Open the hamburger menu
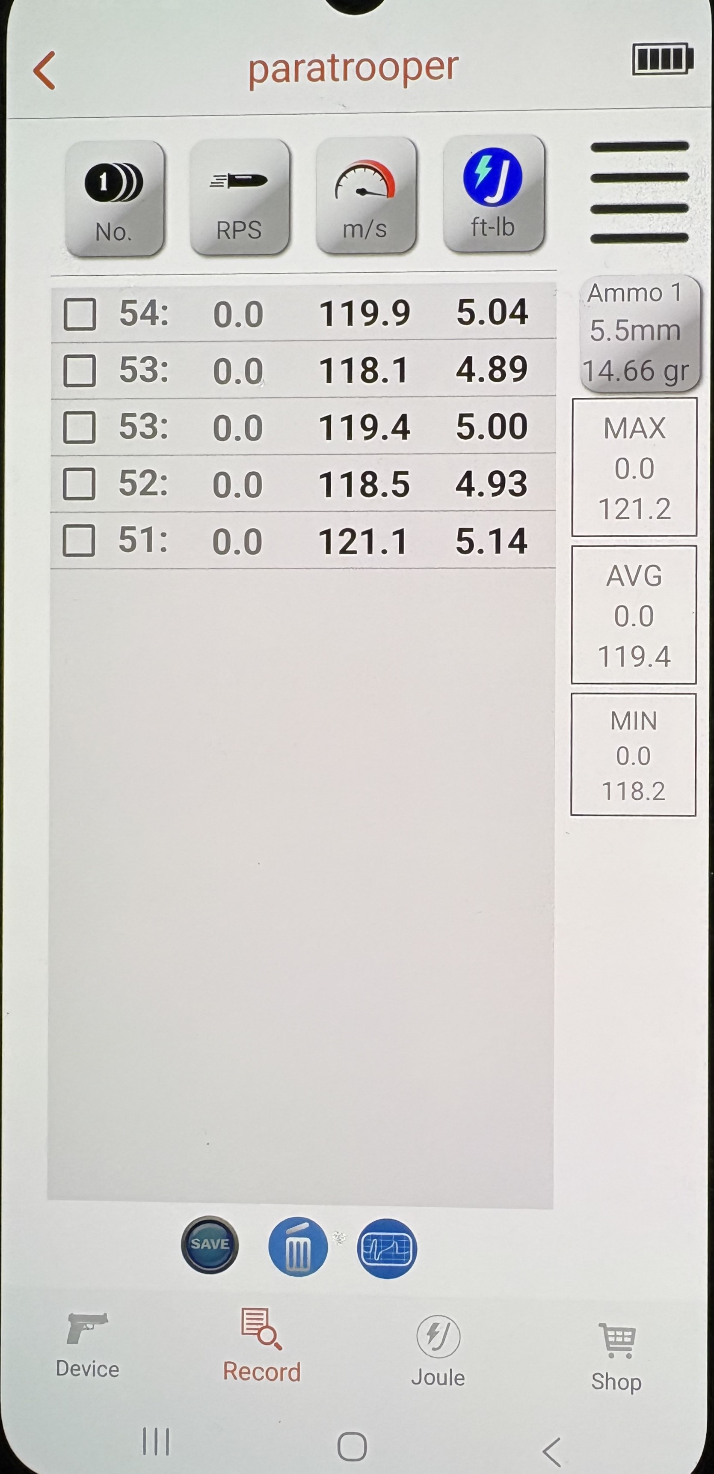The width and height of the screenshot is (714, 1474). [x=639, y=192]
